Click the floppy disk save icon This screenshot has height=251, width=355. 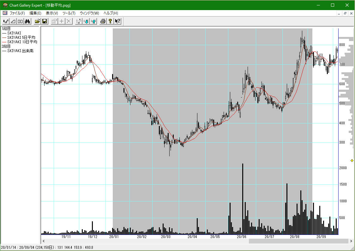pos(45,21)
